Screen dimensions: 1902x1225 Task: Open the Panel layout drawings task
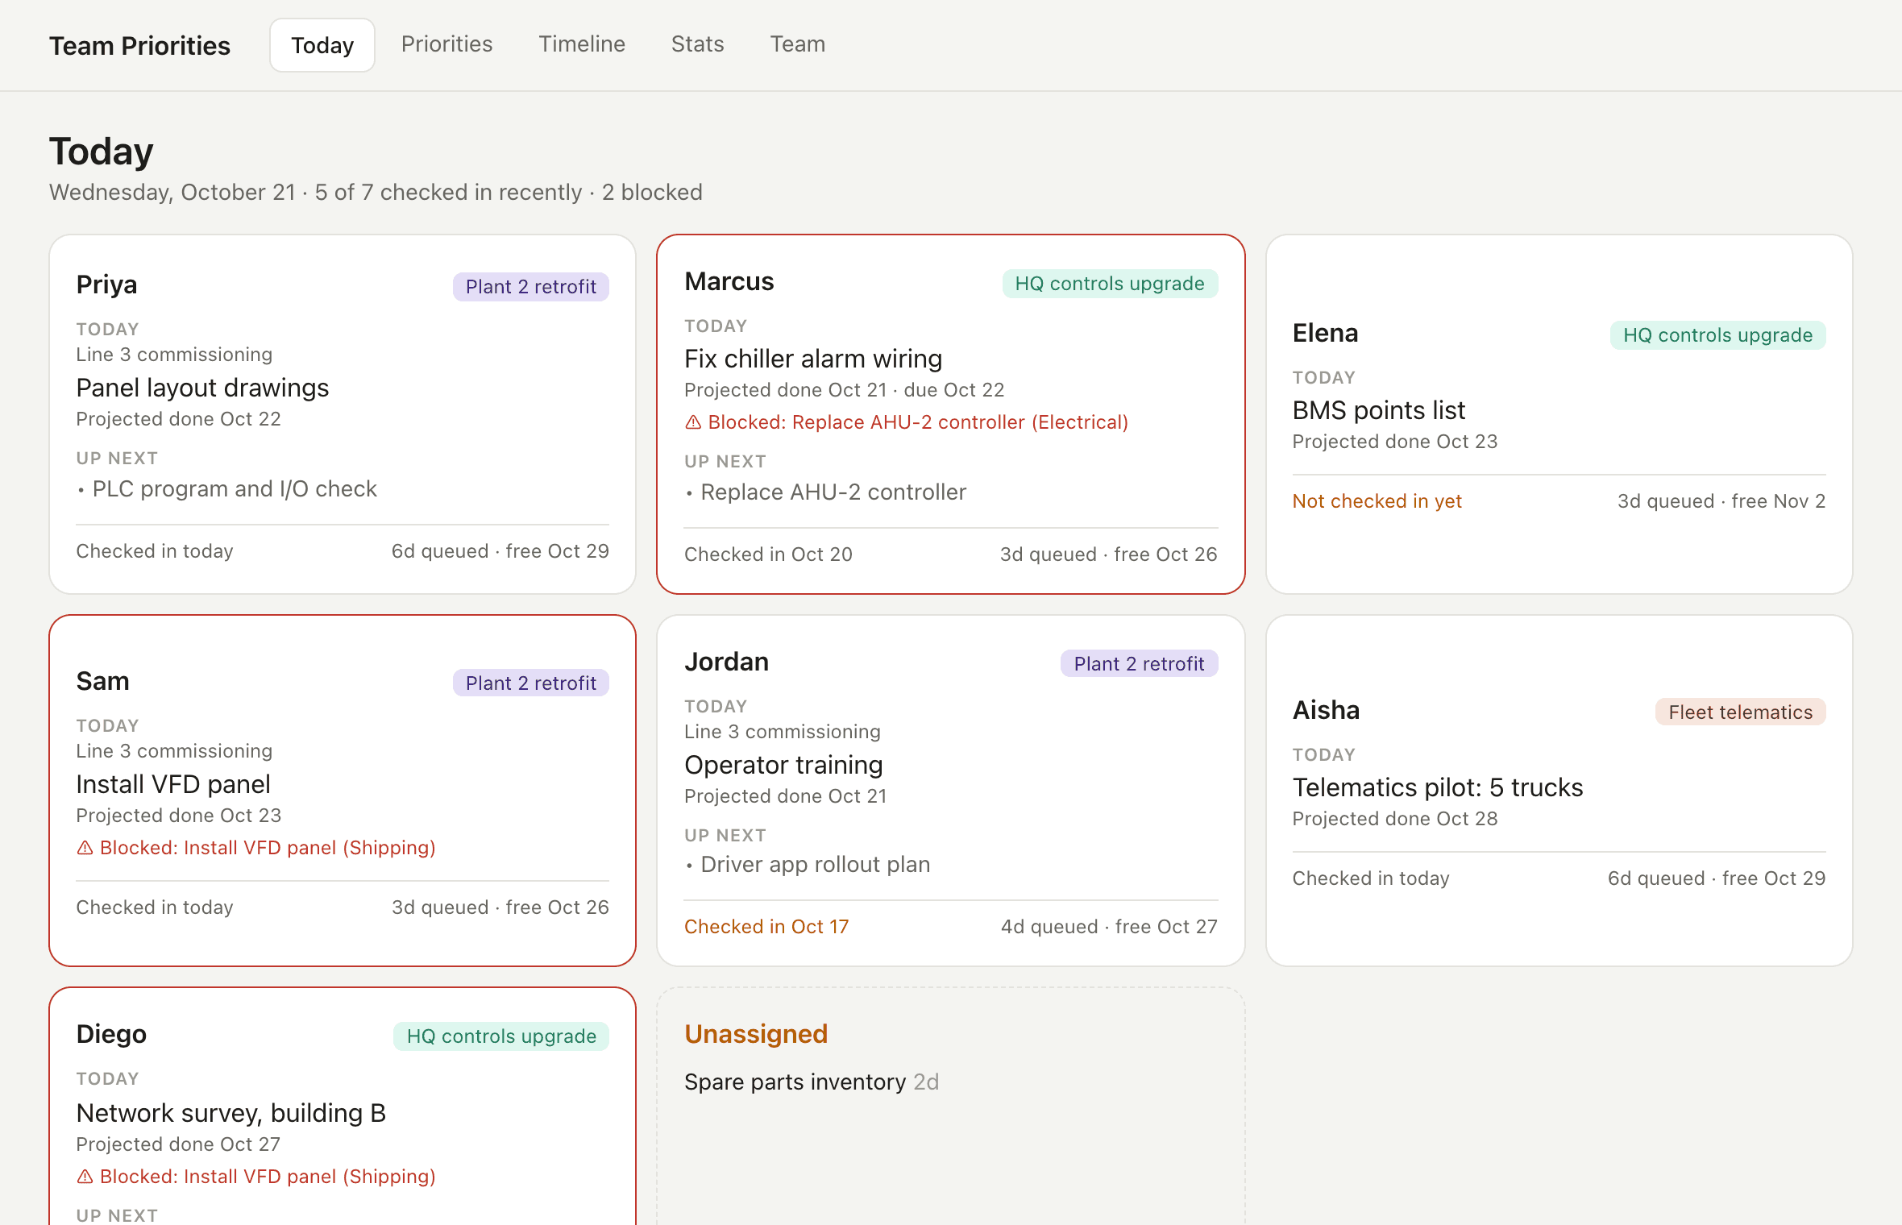coord(202,388)
